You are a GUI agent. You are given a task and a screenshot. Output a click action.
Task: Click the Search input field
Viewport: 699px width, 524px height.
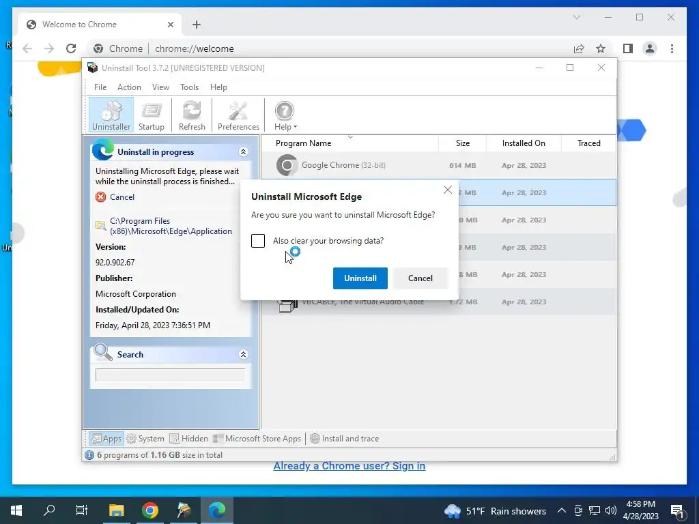170,375
